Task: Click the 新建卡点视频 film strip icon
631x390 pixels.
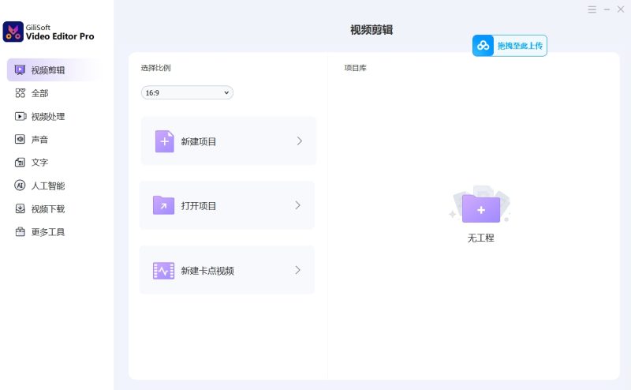Action: 163,271
